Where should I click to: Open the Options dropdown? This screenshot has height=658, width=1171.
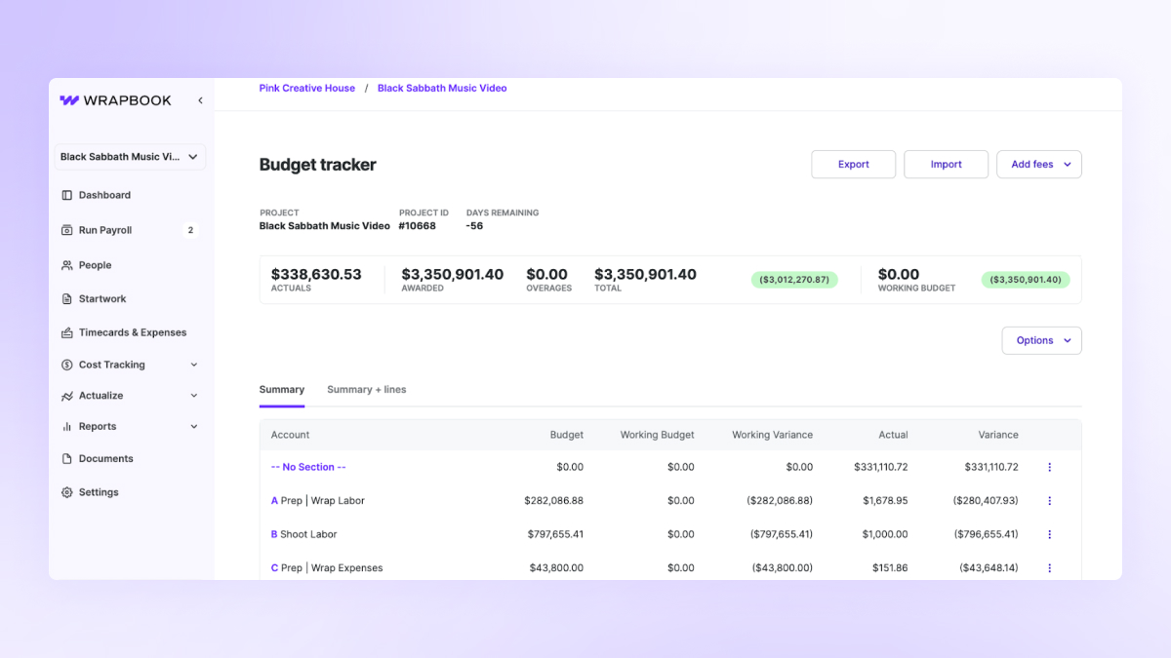(x=1042, y=340)
